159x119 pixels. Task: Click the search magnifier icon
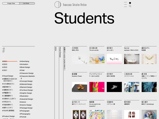130,6
